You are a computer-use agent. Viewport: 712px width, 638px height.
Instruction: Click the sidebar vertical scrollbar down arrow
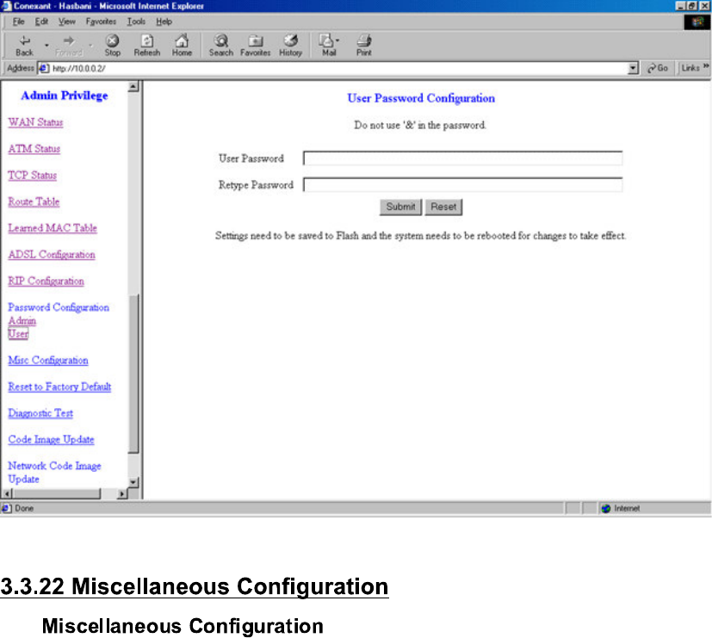point(133,482)
